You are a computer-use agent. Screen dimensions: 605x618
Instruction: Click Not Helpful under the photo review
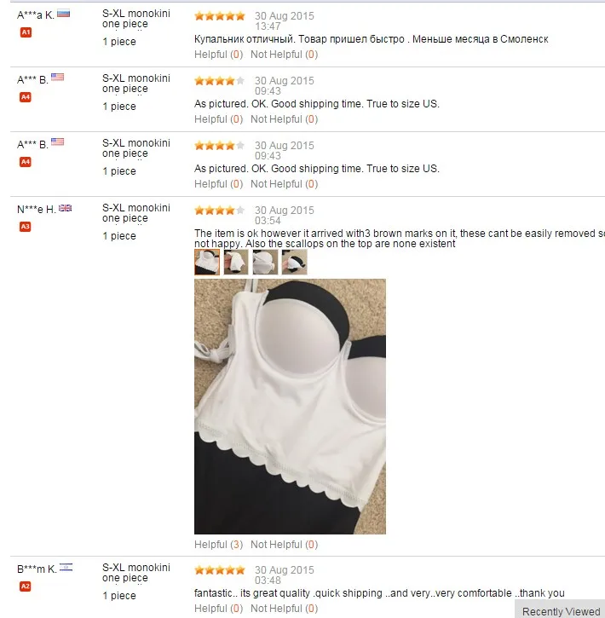click(x=285, y=545)
